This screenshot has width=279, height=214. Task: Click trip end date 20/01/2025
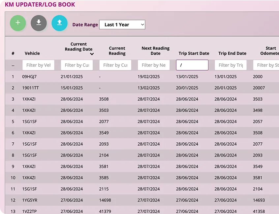(226, 88)
